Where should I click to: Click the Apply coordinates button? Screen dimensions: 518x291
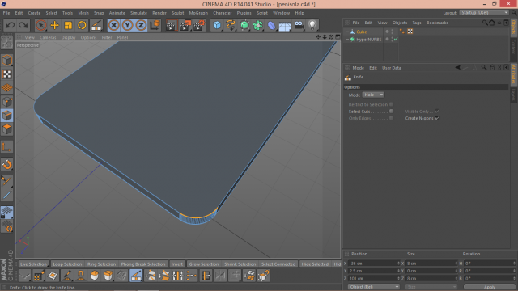coord(490,287)
